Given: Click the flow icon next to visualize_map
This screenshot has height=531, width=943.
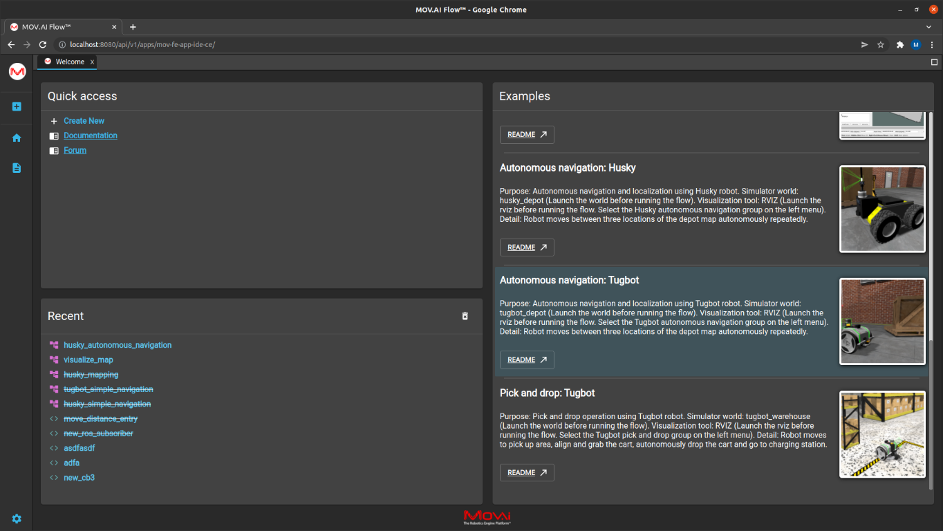Looking at the screenshot, I should click(54, 360).
